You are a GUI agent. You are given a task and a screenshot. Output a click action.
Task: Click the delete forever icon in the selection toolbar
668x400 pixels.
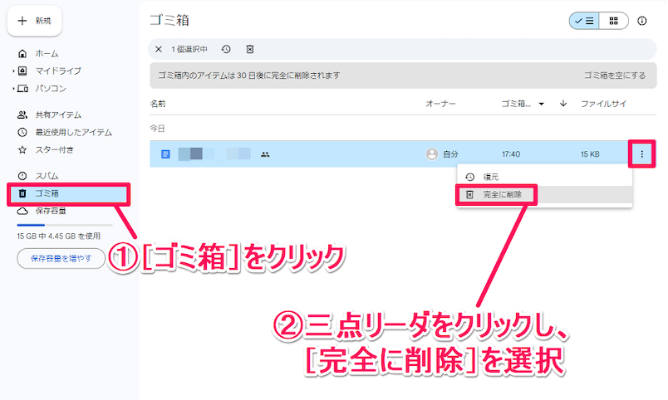pos(251,49)
